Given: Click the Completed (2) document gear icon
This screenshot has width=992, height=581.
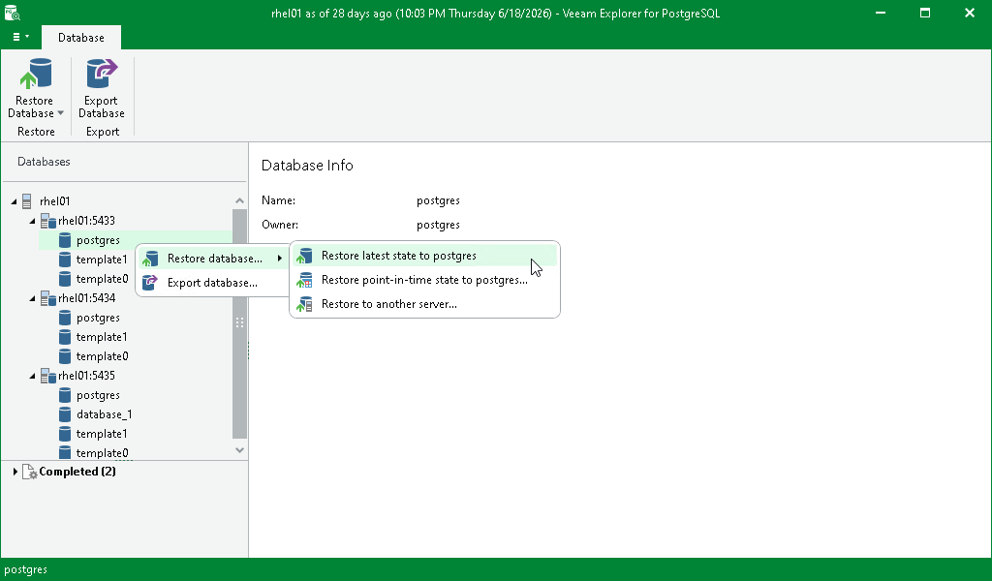Looking at the screenshot, I should click(x=30, y=472).
